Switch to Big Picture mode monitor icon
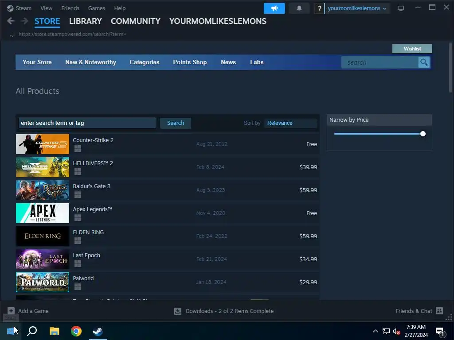Image resolution: width=454 pixels, height=340 pixels. [x=400, y=8]
